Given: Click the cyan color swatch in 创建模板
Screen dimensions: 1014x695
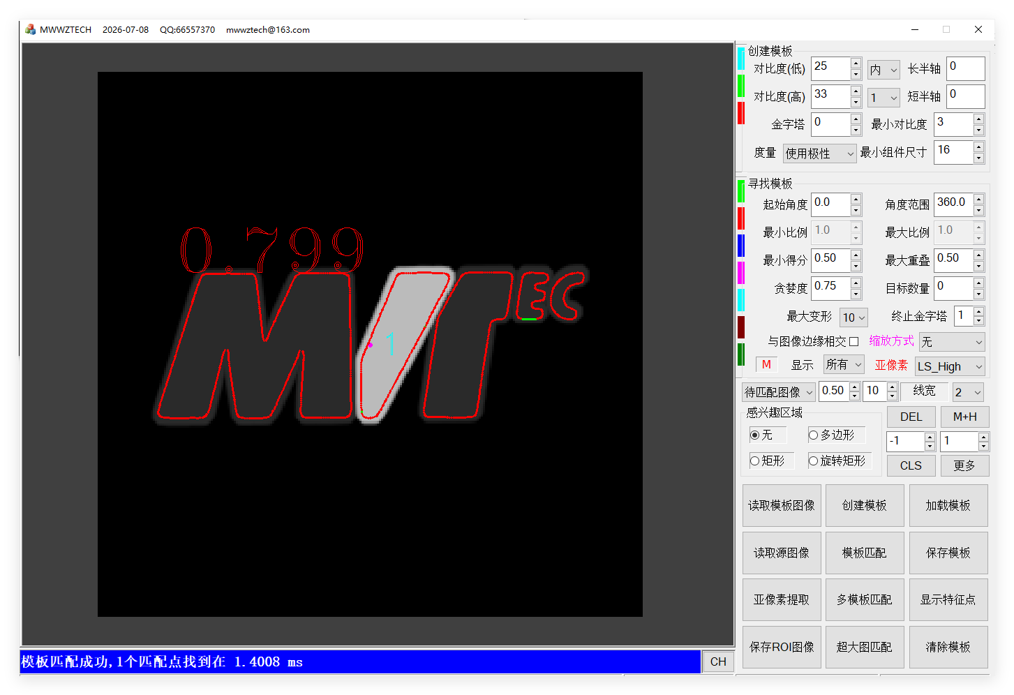Looking at the screenshot, I should [741, 58].
